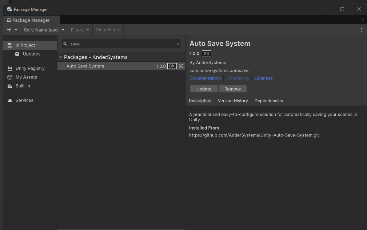The height and width of the screenshot is (230, 367).
Task: Switch to the Dependencies tab
Action: tap(269, 100)
